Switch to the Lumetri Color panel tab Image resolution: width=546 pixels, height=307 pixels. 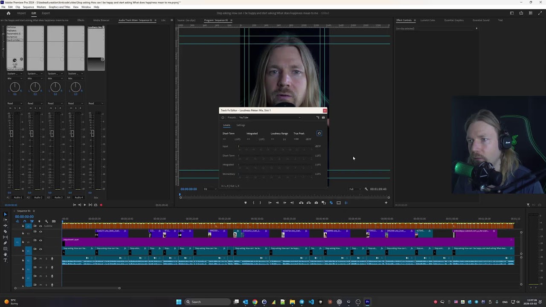pos(428,20)
